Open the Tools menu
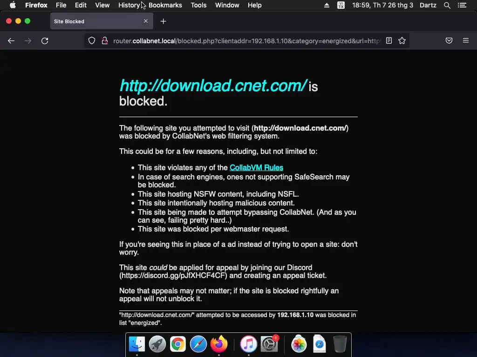Screen dimensions: 477x357 point(198,5)
